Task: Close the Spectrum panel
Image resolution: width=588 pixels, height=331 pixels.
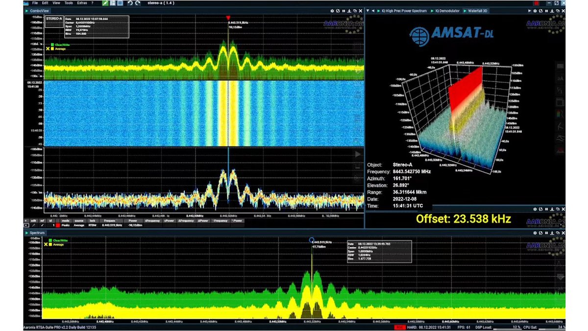Action: point(563,233)
